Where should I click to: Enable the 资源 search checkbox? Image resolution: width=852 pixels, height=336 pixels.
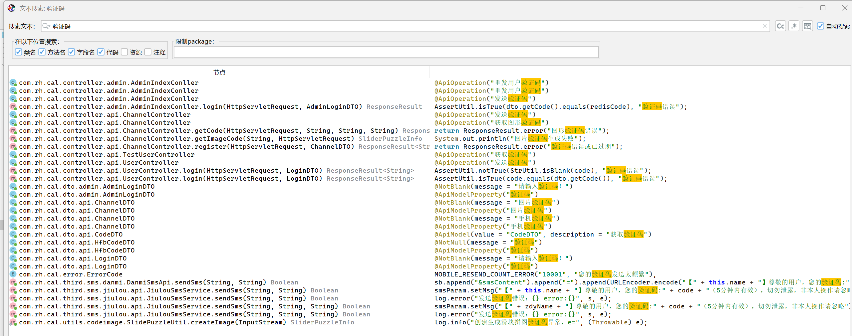125,52
